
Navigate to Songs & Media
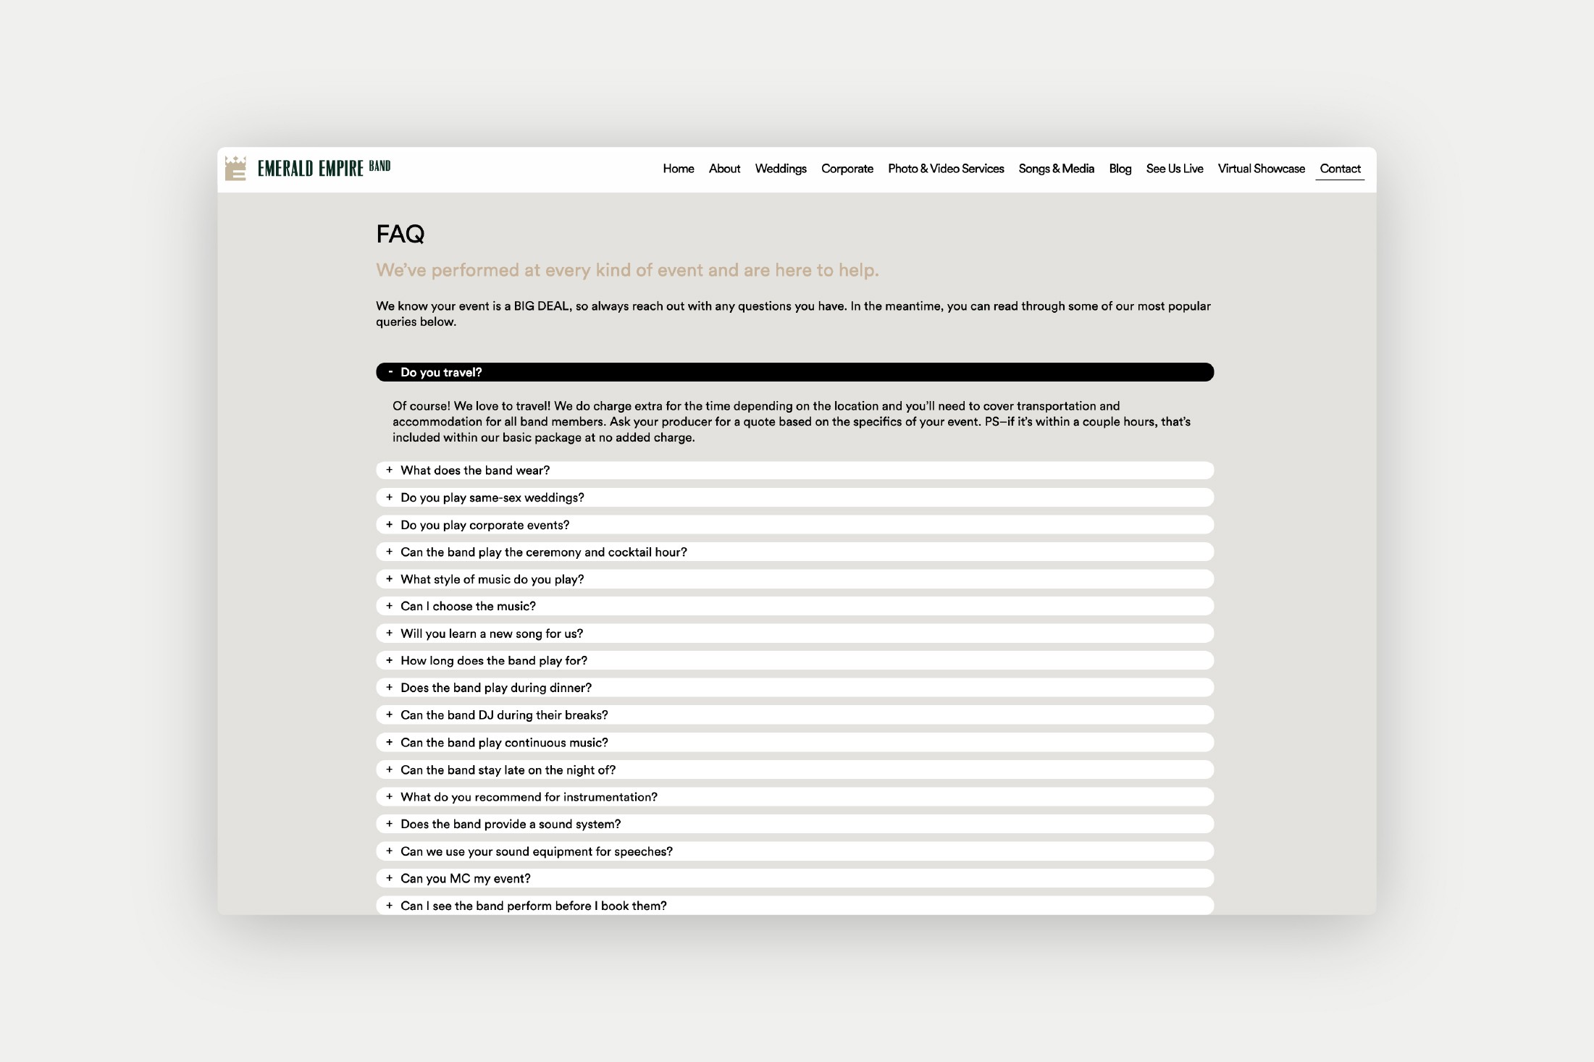pos(1056,169)
